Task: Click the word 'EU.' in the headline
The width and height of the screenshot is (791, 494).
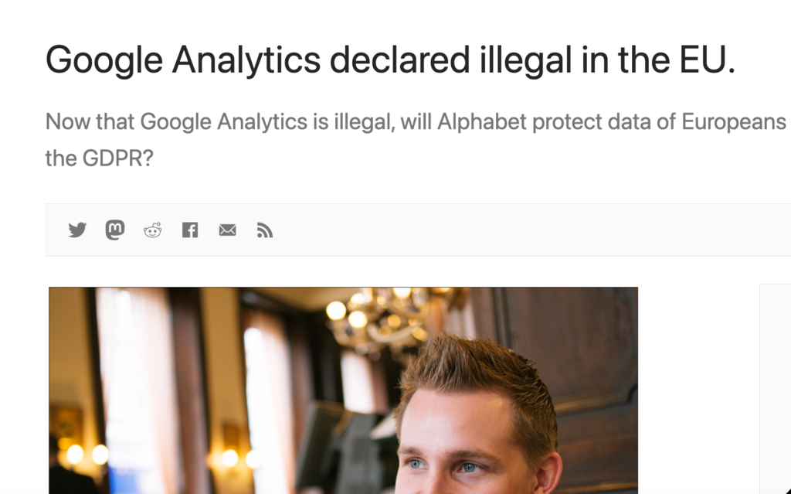Action: [707, 60]
